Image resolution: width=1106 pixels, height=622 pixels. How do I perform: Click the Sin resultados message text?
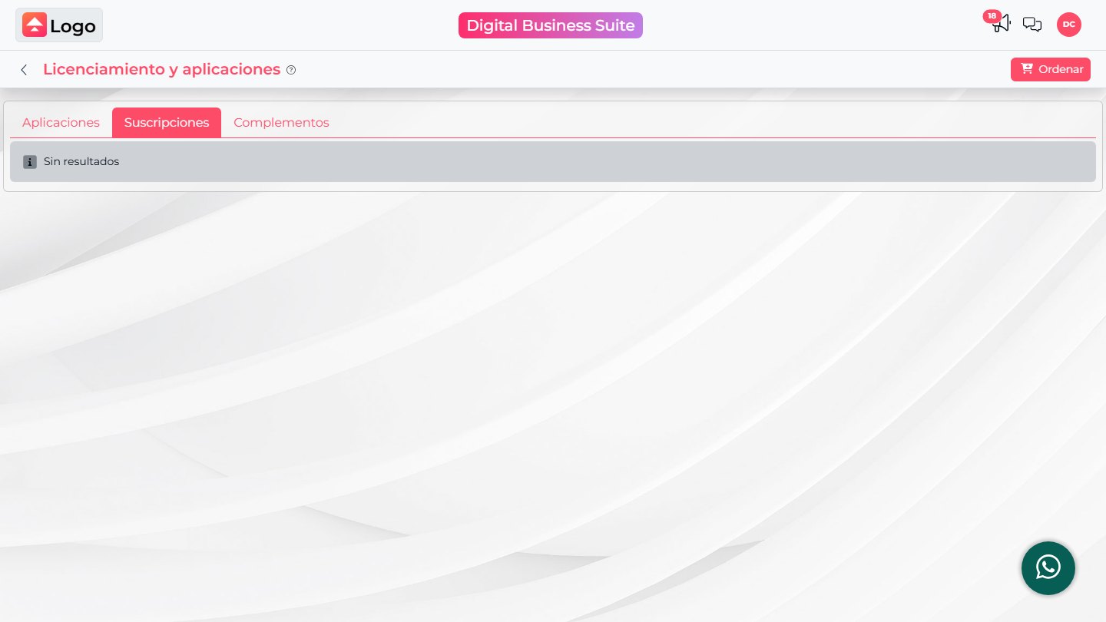point(81,162)
